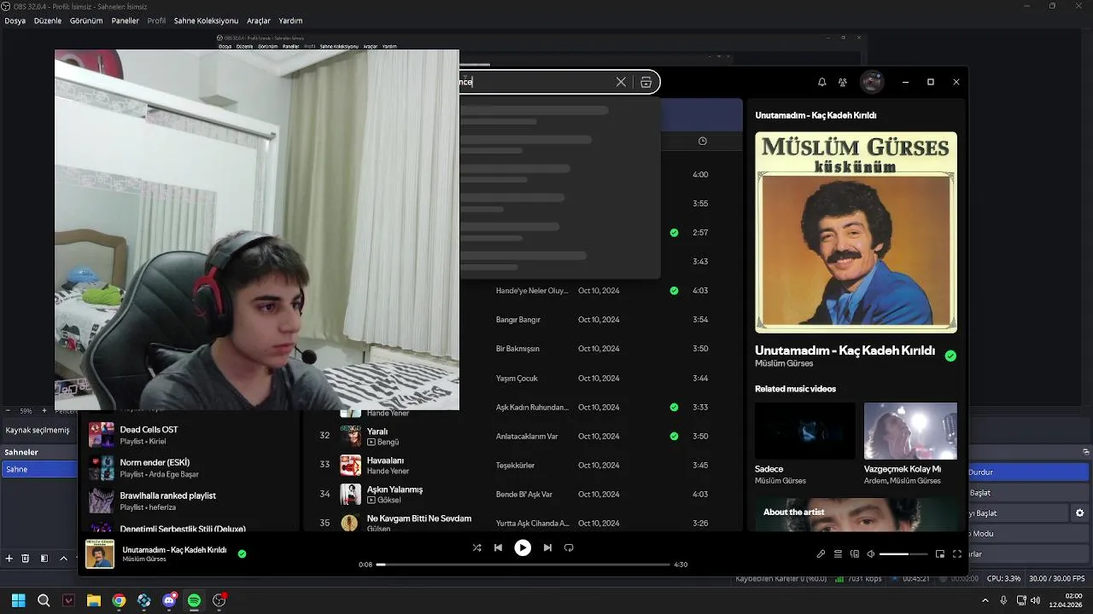Open Müslüm Gürses artist link under song title
The height and width of the screenshot is (614, 1093).
coord(784,363)
